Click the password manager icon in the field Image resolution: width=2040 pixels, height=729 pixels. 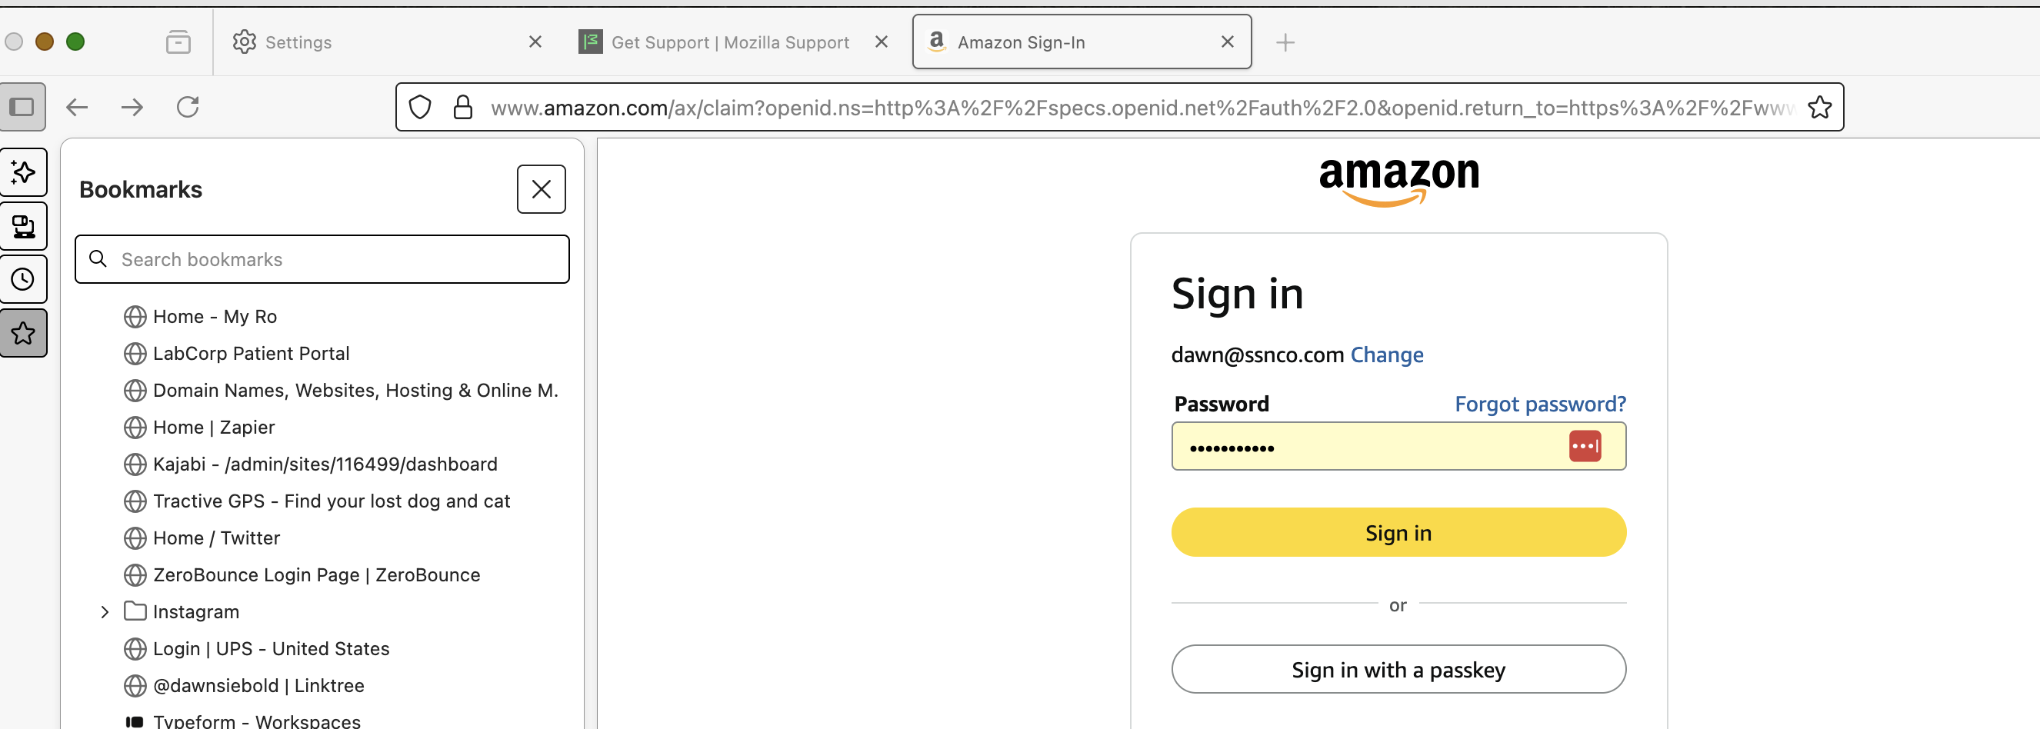[1585, 447]
